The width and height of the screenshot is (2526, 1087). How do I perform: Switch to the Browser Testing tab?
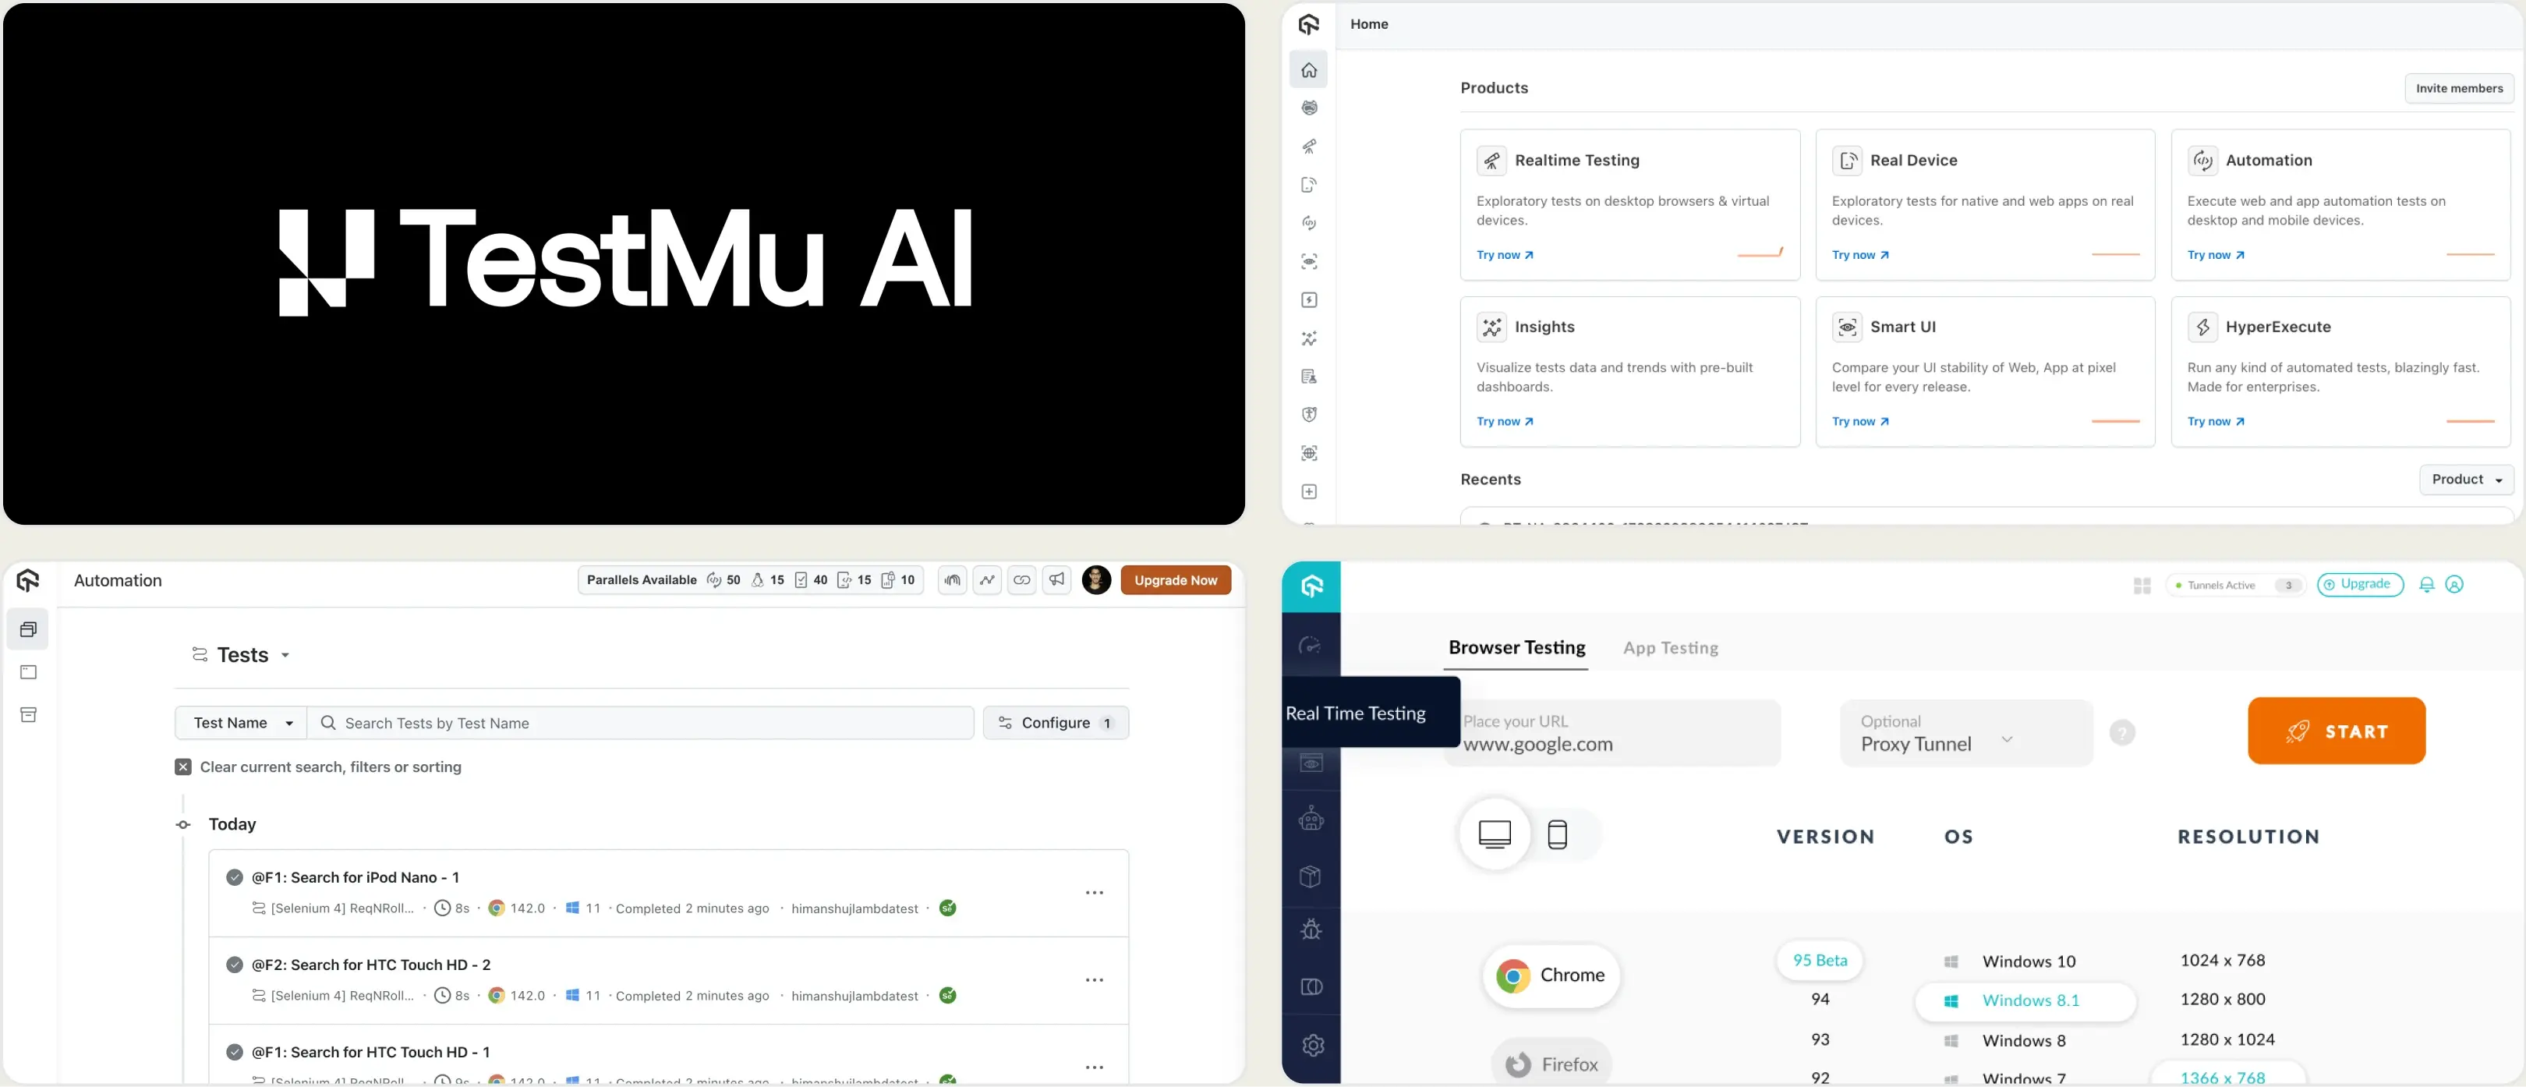tap(1516, 647)
